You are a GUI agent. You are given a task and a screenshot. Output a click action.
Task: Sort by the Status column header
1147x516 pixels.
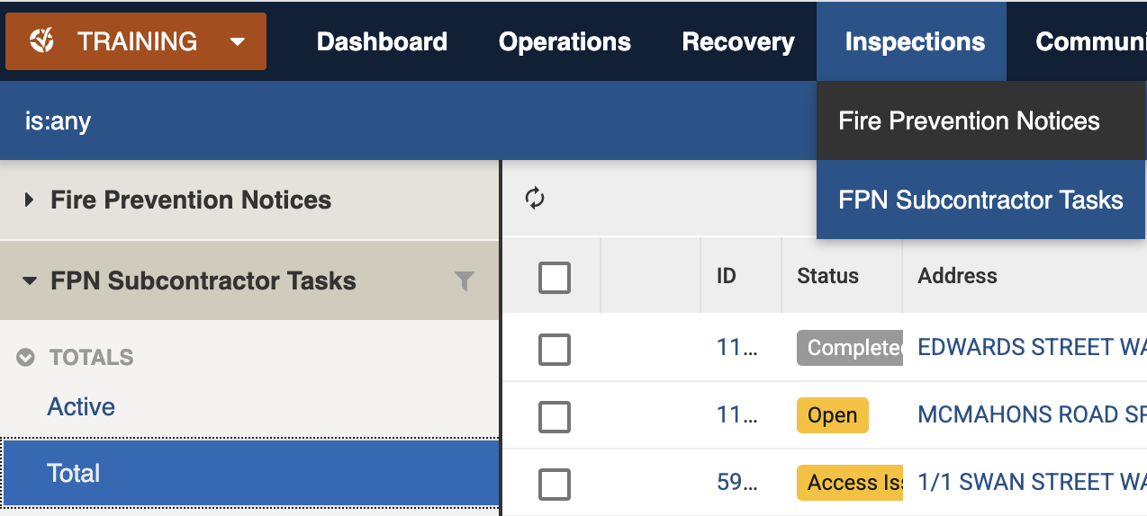click(828, 276)
